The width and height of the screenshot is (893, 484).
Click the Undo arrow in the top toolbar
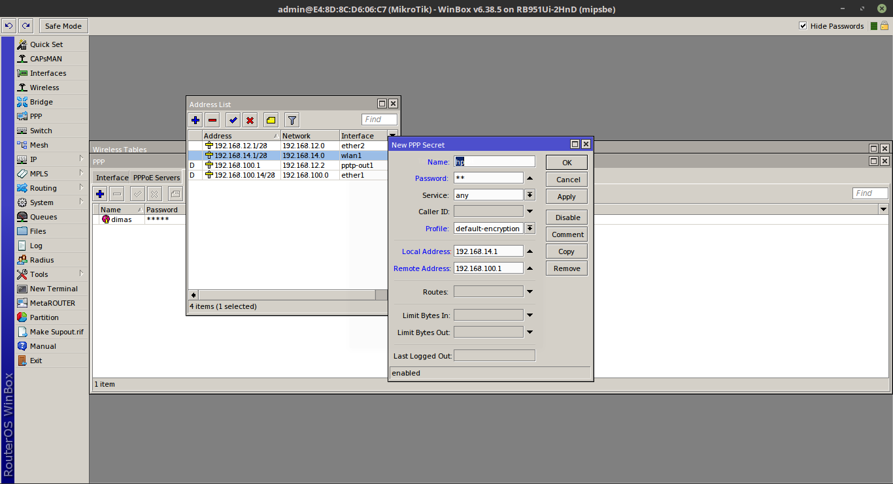(9, 26)
